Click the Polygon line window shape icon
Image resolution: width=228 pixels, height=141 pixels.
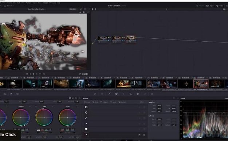[86, 118]
